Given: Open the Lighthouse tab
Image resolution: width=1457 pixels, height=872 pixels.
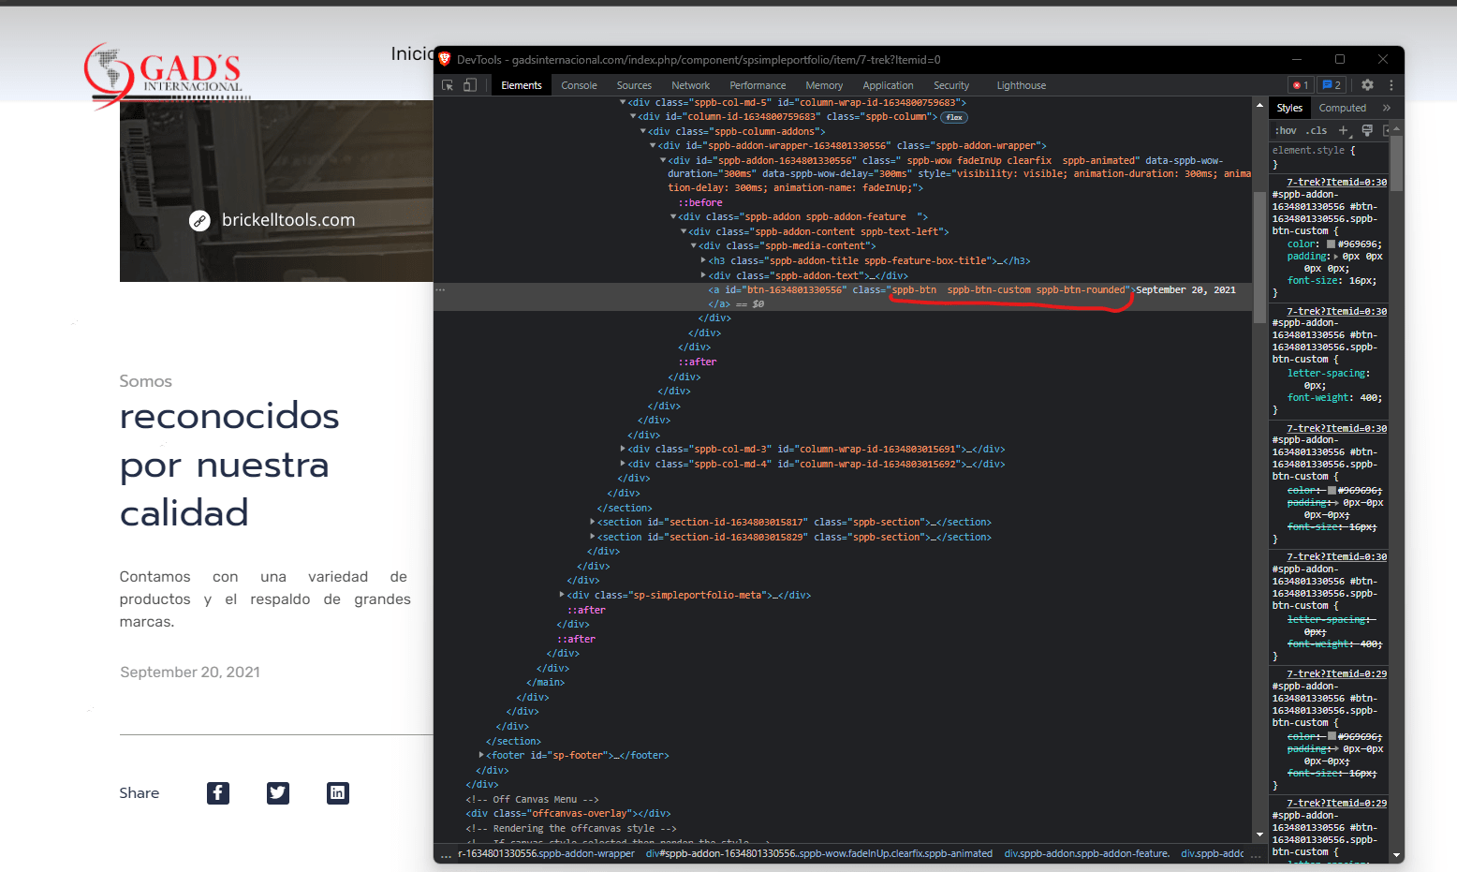Looking at the screenshot, I should [x=1021, y=85].
